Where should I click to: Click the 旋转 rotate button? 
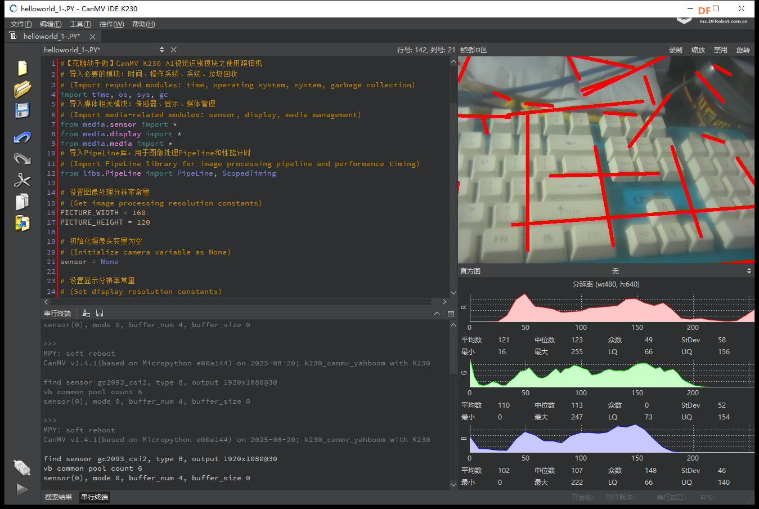coord(743,50)
